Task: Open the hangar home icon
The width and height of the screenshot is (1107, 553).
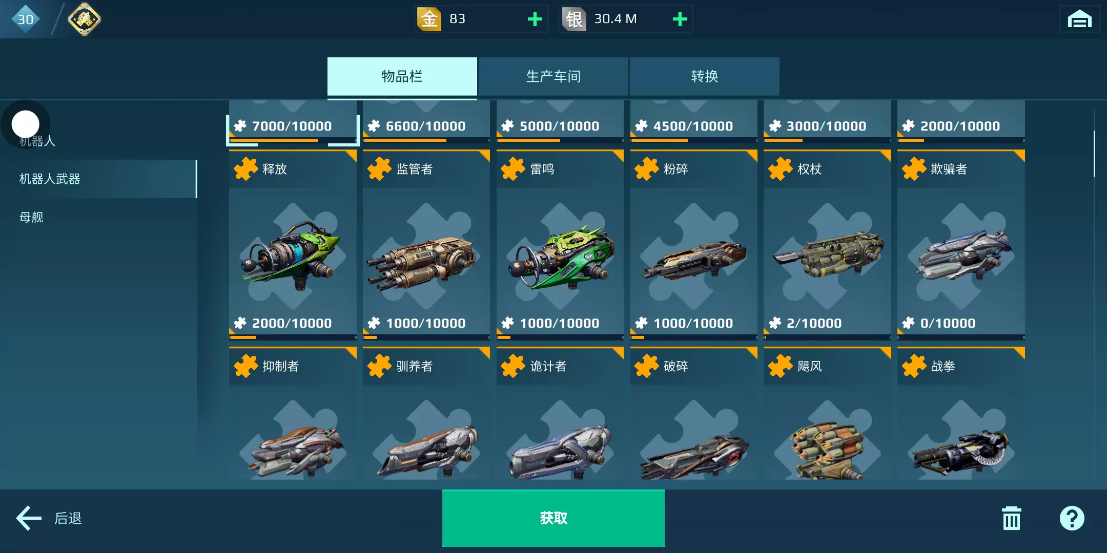Action: pos(1079,19)
